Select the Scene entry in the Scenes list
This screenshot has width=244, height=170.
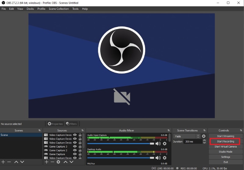(21, 135)
